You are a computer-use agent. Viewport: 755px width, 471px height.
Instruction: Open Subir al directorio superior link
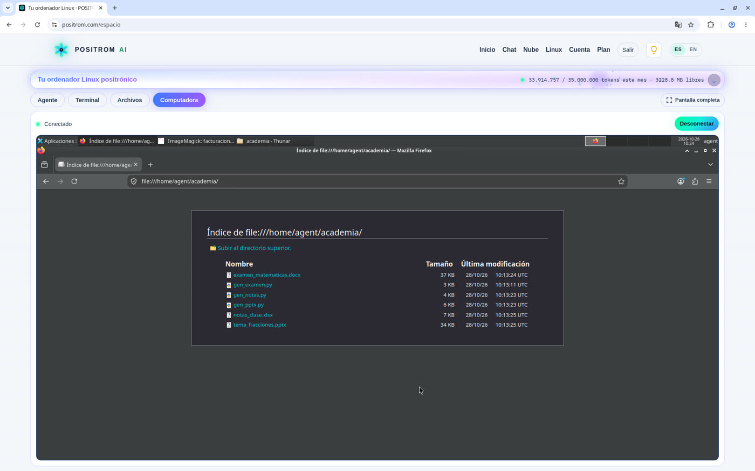(x=254, y=248)
